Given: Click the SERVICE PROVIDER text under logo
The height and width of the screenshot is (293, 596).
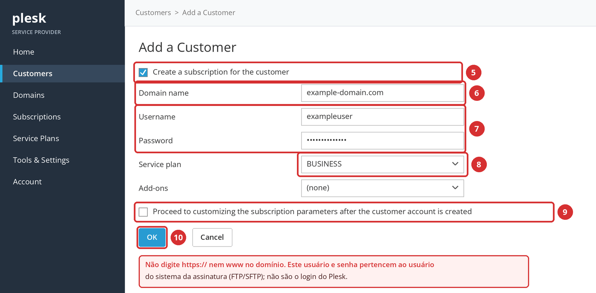Looking at the screenshot, I should click(36, 32).
